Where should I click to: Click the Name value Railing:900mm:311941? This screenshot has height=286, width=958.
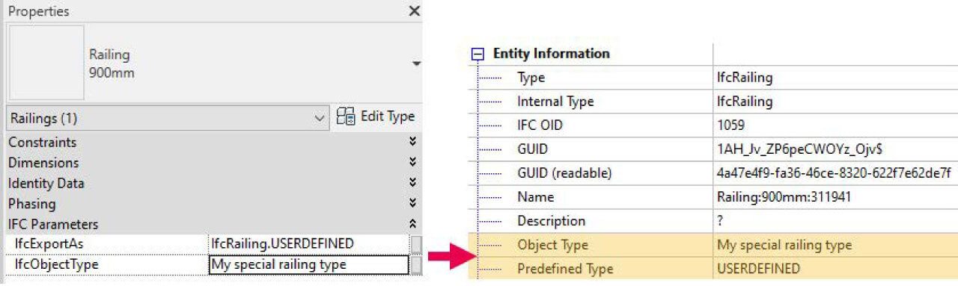click(784, 197)
